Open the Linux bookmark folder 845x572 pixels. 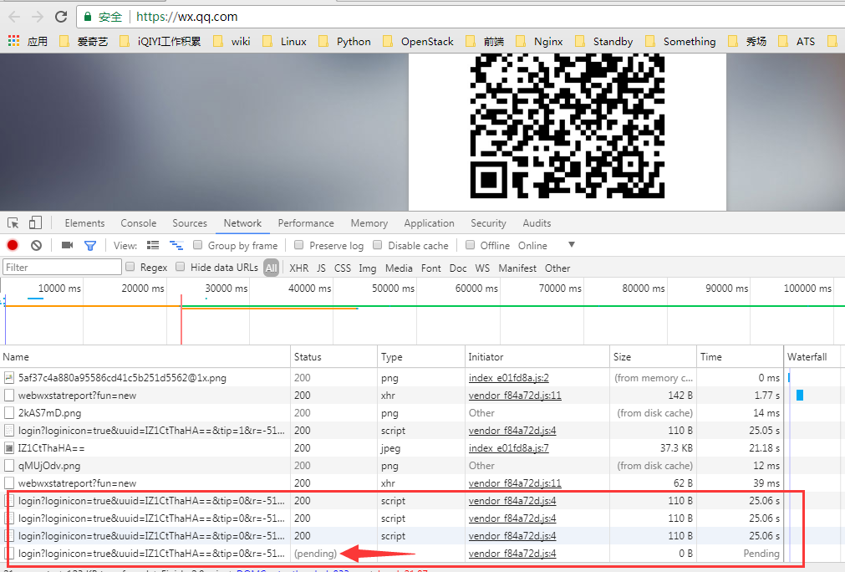[285, 41]
